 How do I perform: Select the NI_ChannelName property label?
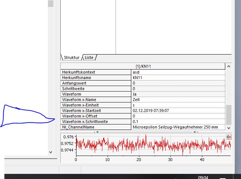(96, 127)
